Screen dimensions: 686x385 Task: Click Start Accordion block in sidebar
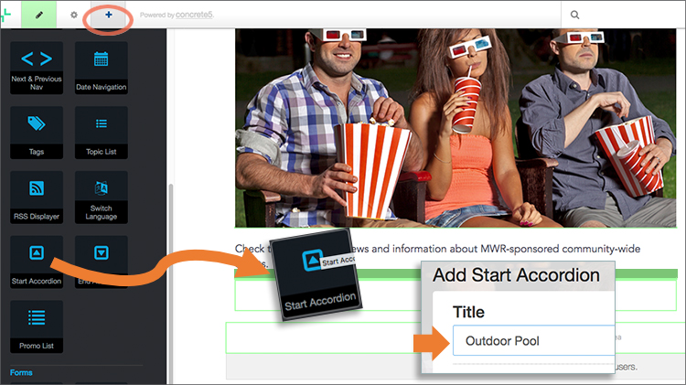(37, 261)
